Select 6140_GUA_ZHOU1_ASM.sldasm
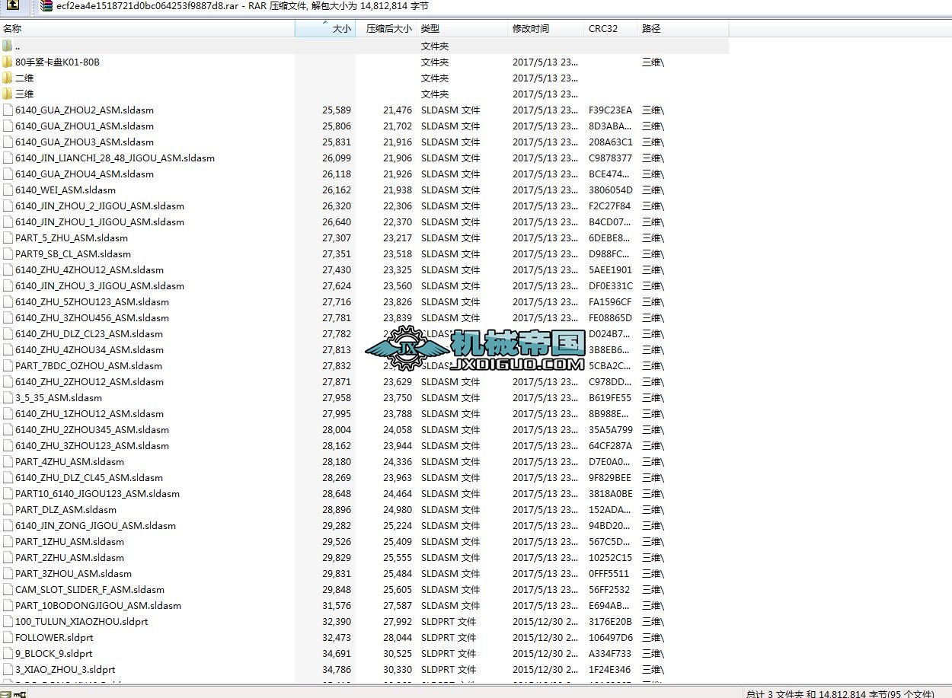 [85, 126]
